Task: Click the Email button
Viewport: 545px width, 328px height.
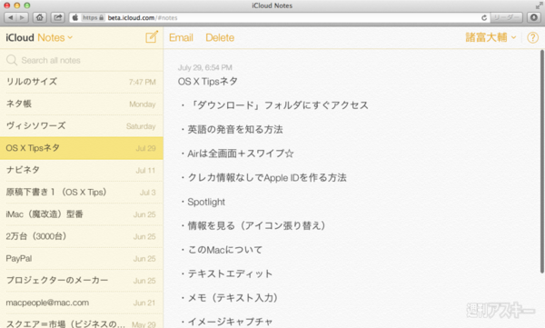Action: (x=181, y=37)
